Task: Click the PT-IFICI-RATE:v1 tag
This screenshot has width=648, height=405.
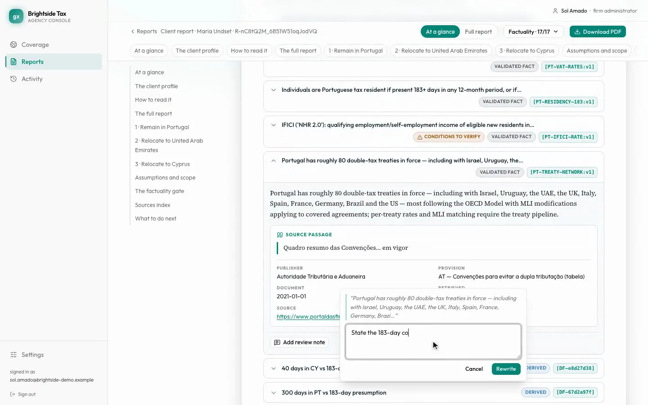Action: pos(568,137)
